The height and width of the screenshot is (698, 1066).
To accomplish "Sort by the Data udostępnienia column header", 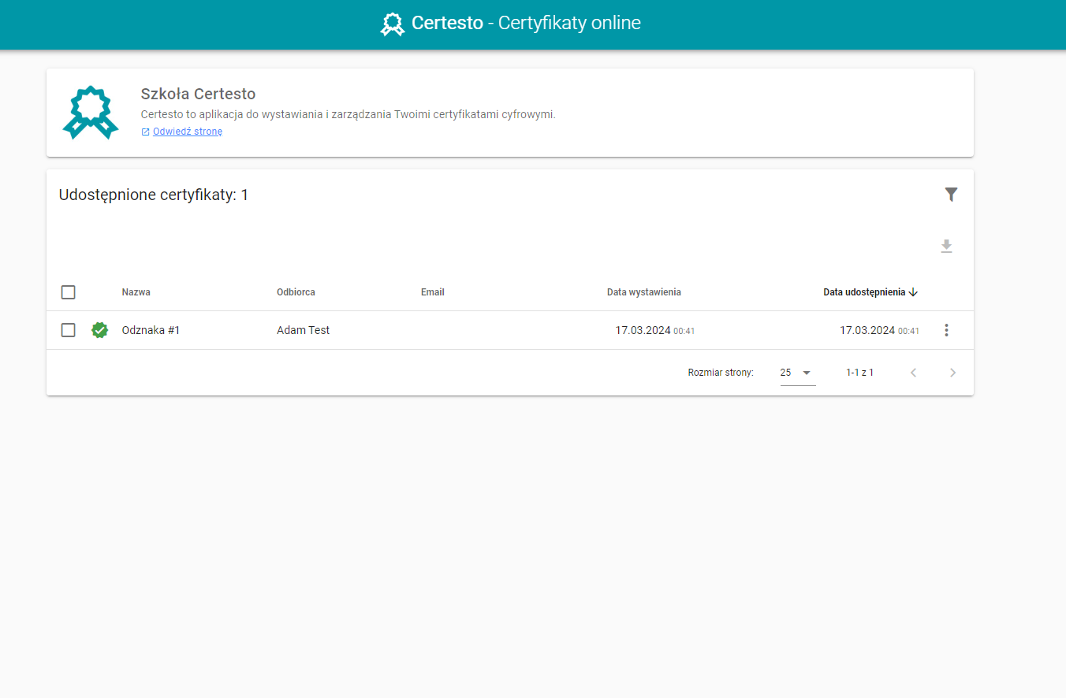I will point(864,292).
